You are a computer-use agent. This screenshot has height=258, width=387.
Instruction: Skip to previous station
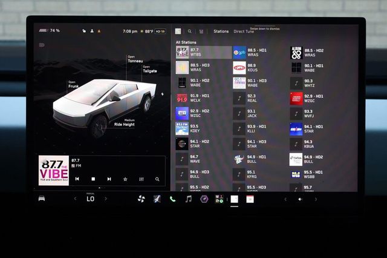pyautogui.click(x=77, y=179)
